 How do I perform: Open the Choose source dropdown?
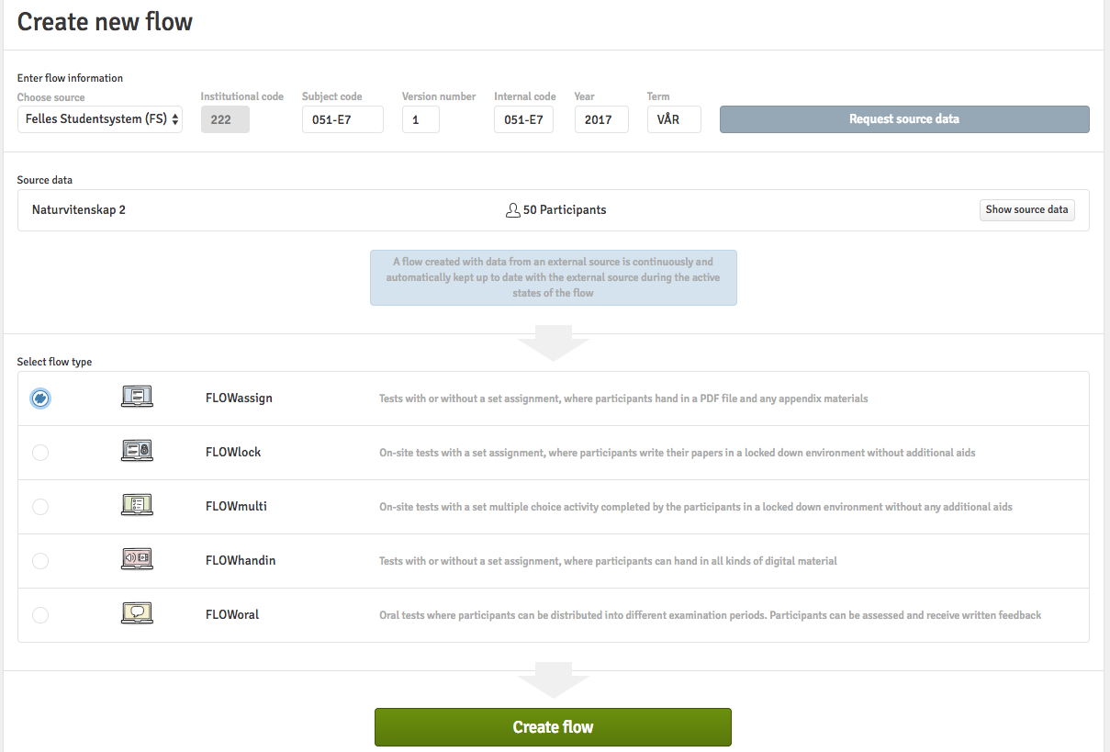pos(100,119)
